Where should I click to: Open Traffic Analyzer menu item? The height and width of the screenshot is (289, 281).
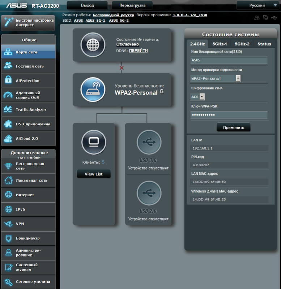28,109
